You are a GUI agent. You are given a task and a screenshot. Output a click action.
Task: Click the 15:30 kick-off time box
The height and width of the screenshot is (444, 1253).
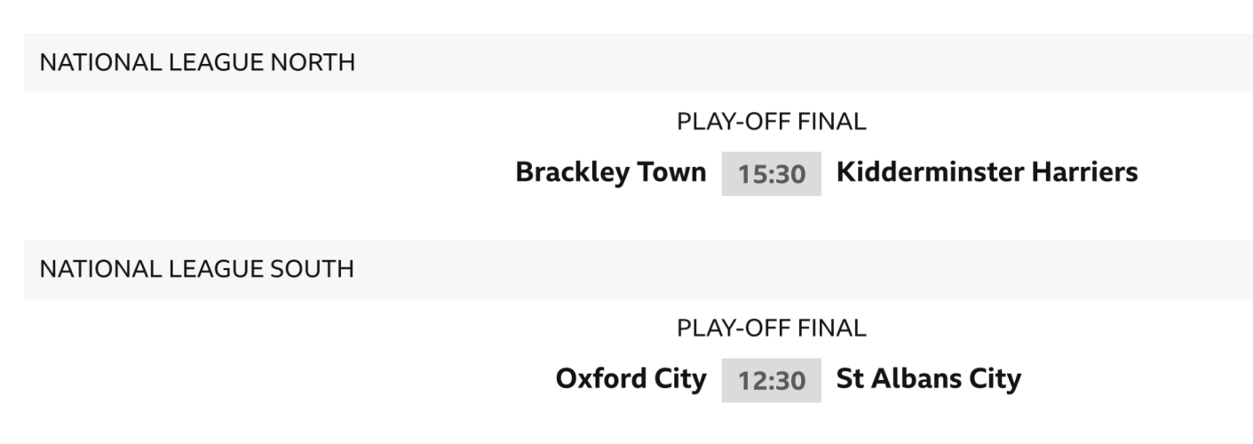771,174
